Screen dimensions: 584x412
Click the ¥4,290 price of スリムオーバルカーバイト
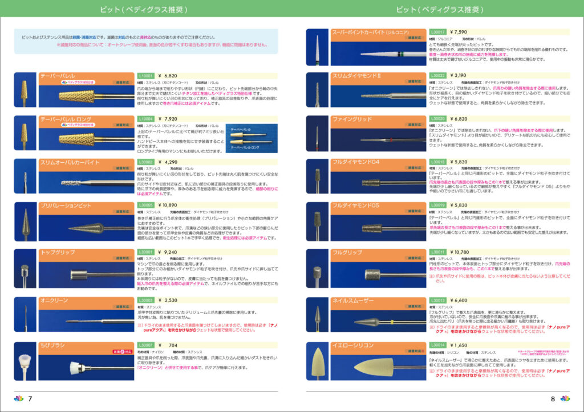click(x=168, y=162)
